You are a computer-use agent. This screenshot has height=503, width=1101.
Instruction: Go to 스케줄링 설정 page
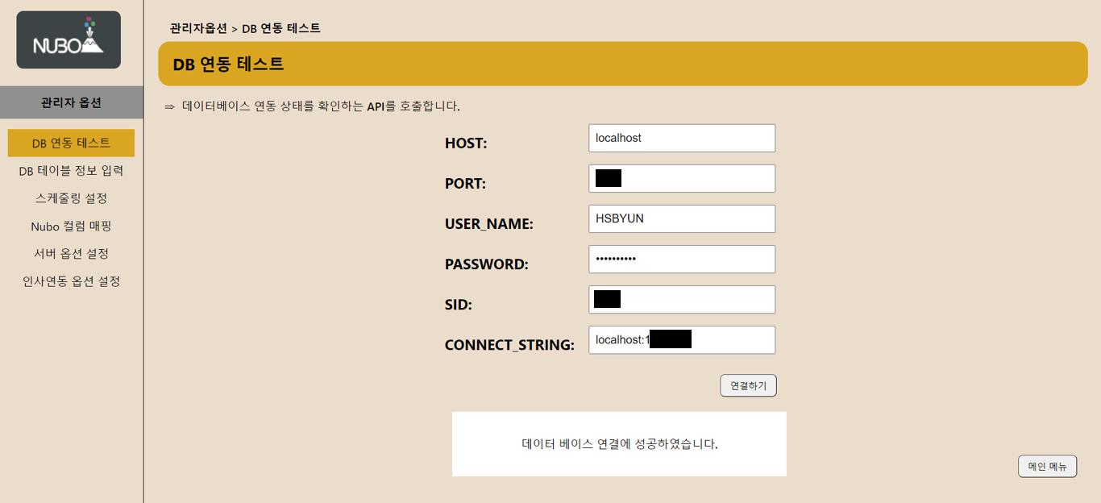(71, 198)
